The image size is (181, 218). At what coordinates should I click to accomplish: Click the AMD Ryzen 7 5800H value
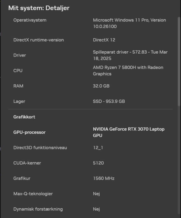coord(128,71)
